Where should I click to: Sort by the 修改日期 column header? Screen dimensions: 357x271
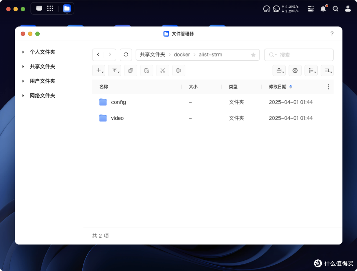coord(278,86)
